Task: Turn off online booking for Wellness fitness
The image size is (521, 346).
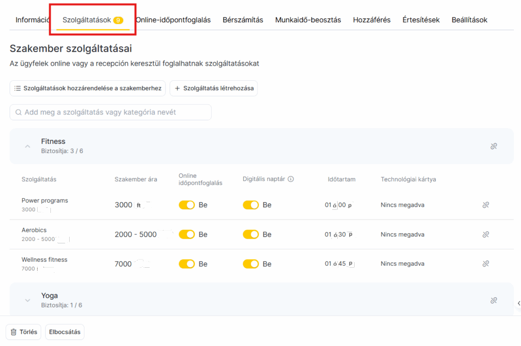Action: pos(187,264)
